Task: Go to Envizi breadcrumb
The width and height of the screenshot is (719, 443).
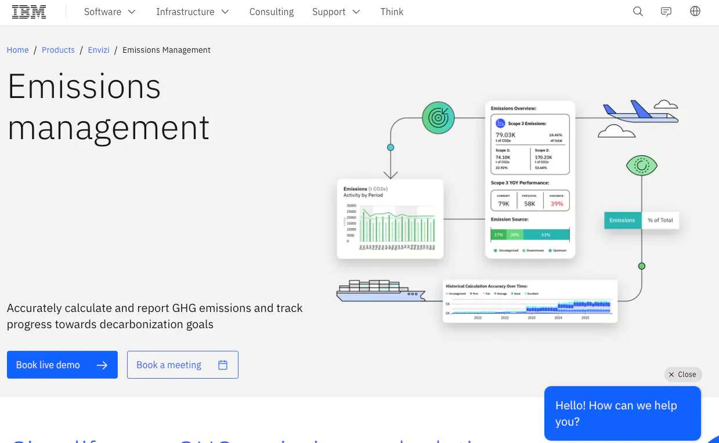Action: click(99, 50)
